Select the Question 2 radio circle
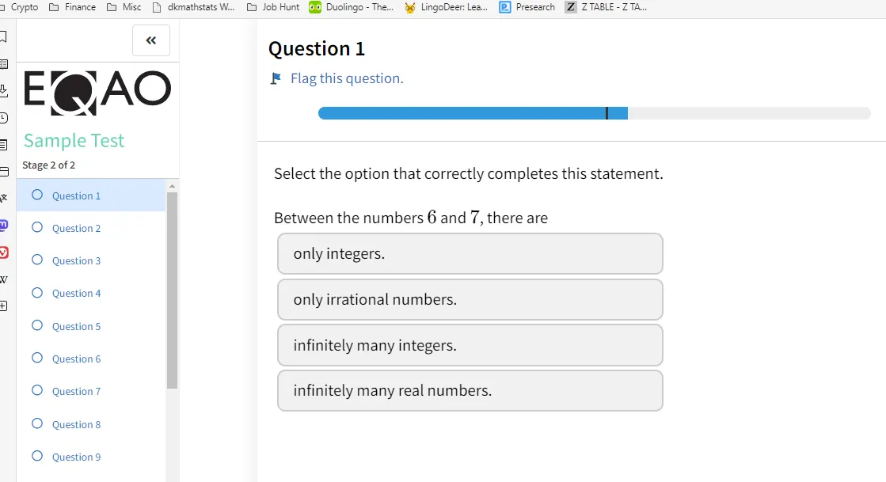The width and height of the screenshot is (886, 482). [37, 227]
